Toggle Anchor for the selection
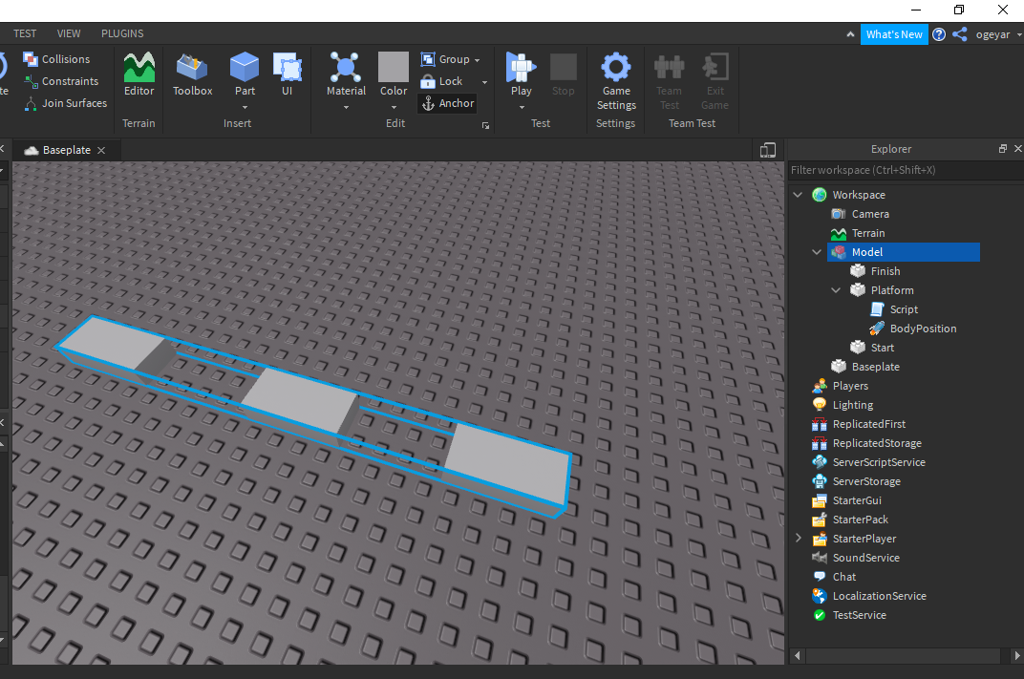 pos(447,103)
